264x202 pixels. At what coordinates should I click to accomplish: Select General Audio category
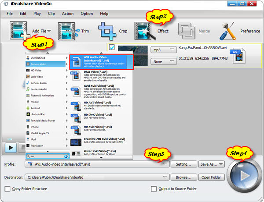pos(47,83)
